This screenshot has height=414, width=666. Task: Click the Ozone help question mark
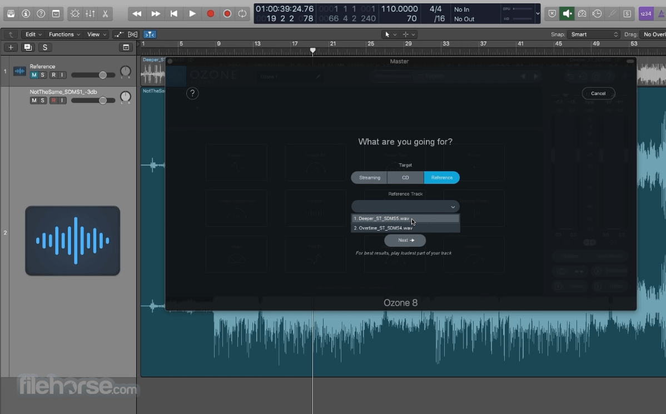pyautogui.click(x=192, y=93)
